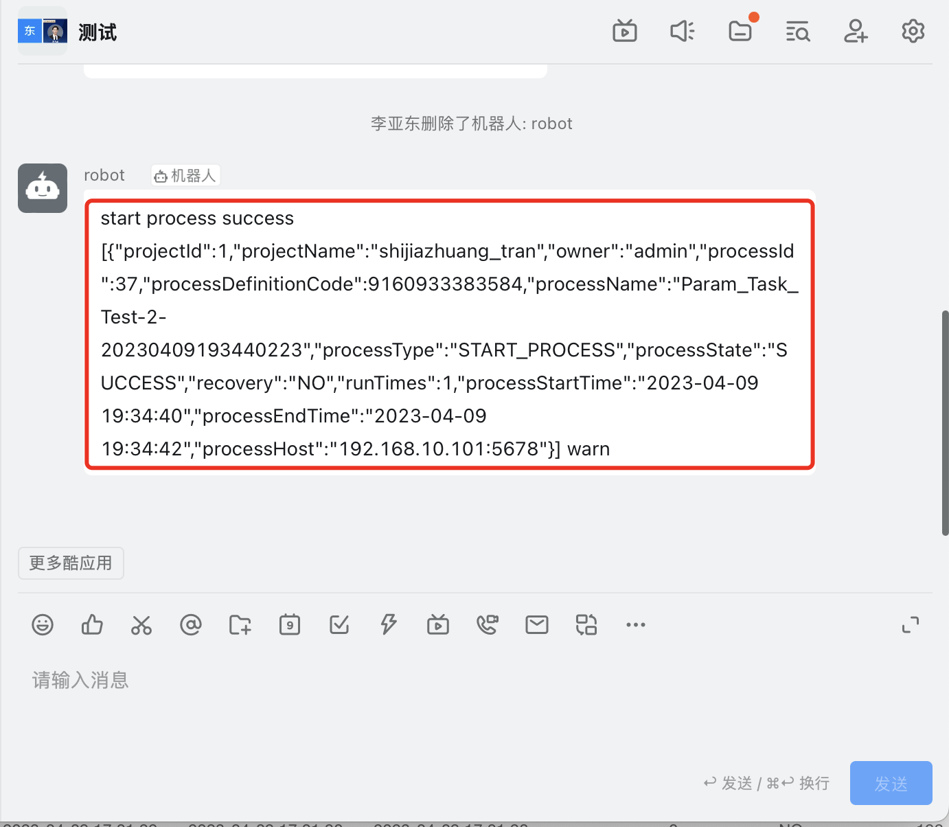Screen dimensions: 949x827
Task: Click the 测试 group title
Action: 98,32
